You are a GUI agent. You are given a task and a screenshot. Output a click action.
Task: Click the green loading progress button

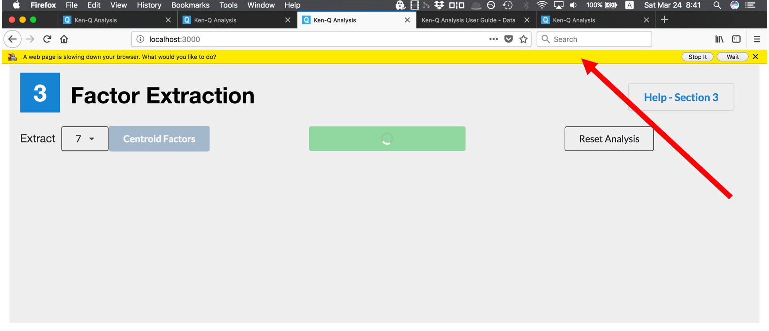click(387, 139)
